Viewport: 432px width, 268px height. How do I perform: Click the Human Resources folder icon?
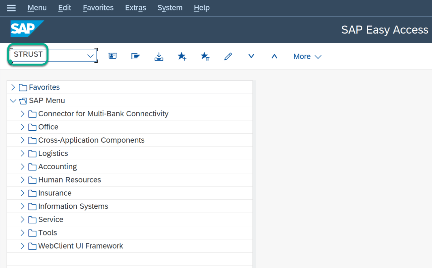point(32,180)
